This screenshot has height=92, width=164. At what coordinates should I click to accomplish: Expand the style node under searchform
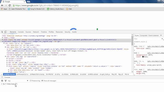(7, 60)
